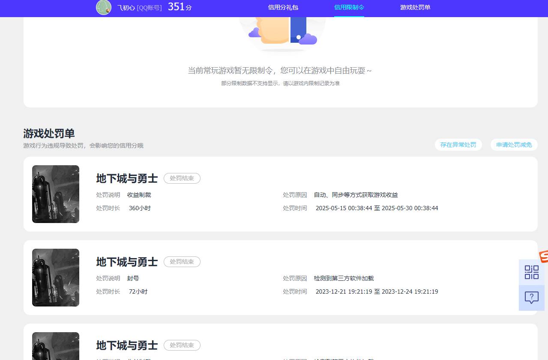Click the first 地下城与勇士 card title
The width and height of the screenshot is (548, 360).
[x=127, y=179]
